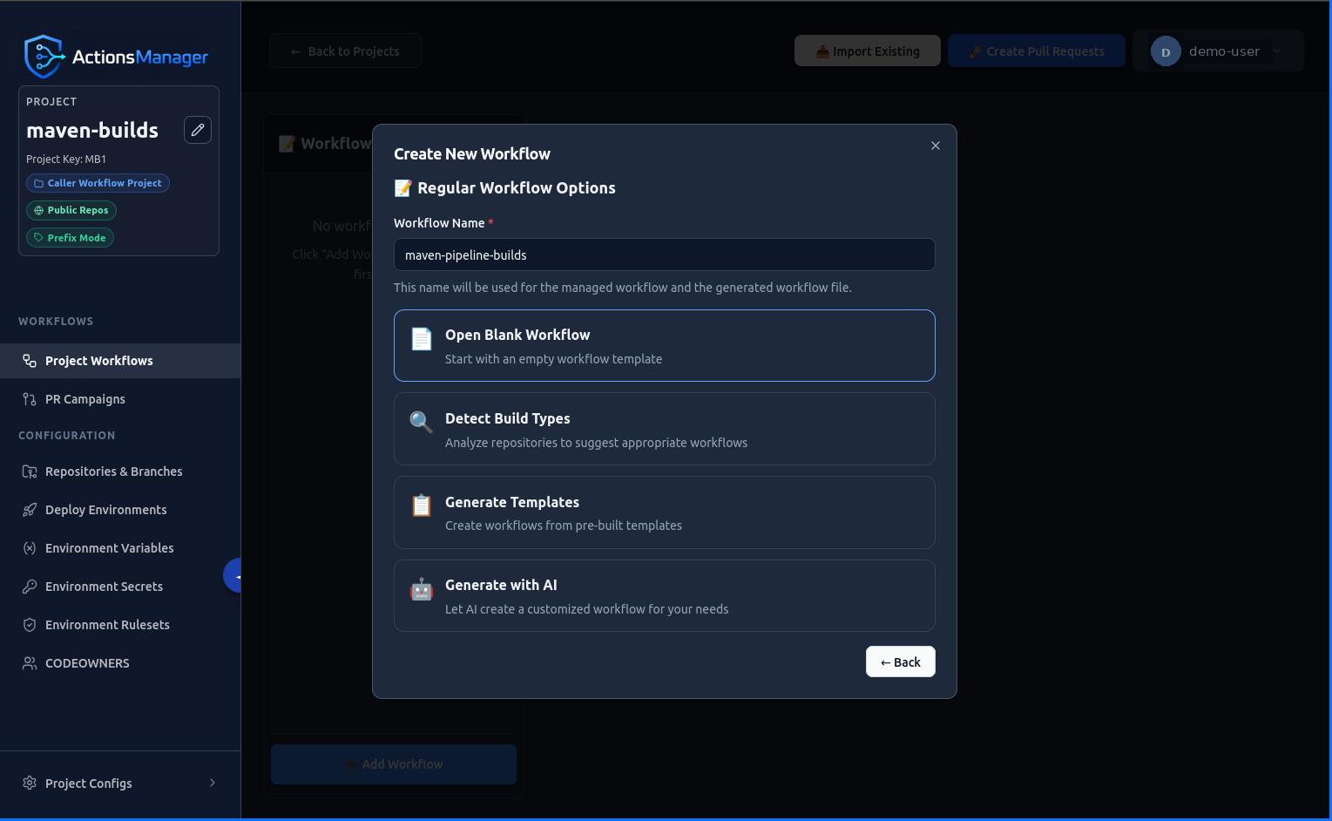Click the clipboard Generate Templates icon
Viewport: 1332px width, 821px height.
[x=422, y=505]
